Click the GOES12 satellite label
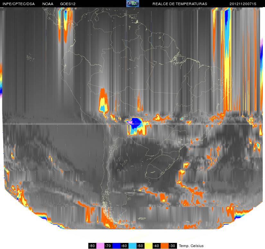 tap(68, 4)
